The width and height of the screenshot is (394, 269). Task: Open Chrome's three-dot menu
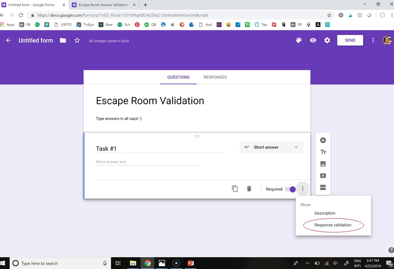[x=392, y=15]
